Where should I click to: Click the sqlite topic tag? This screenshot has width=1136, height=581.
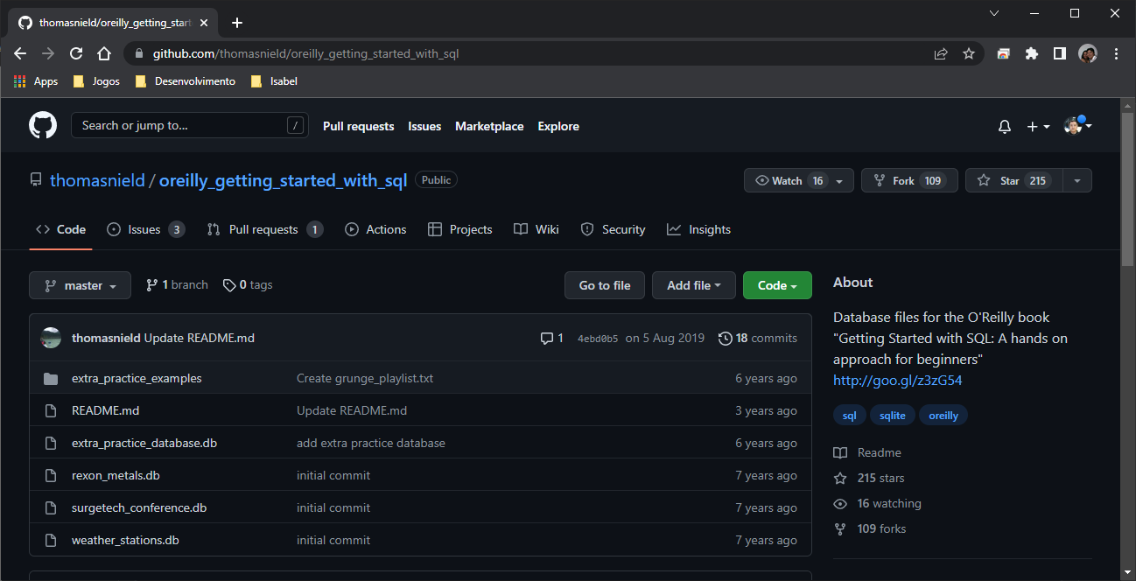point(892,416)
